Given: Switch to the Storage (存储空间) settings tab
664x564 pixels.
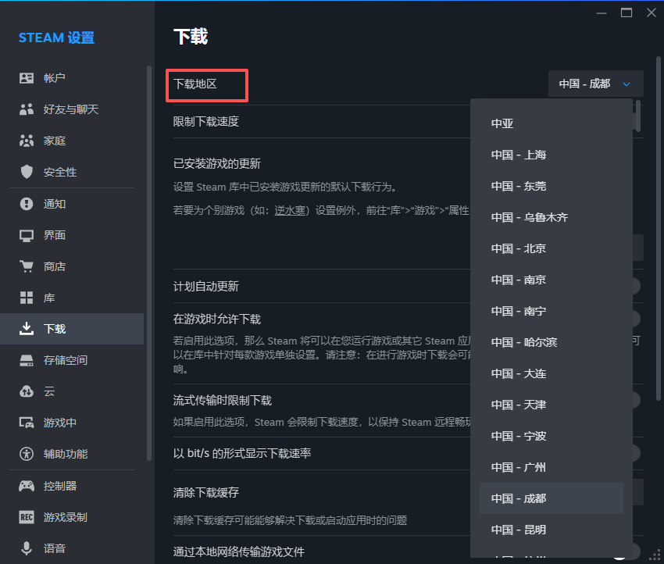Looking at the screenshot, I should click(65, 360).
